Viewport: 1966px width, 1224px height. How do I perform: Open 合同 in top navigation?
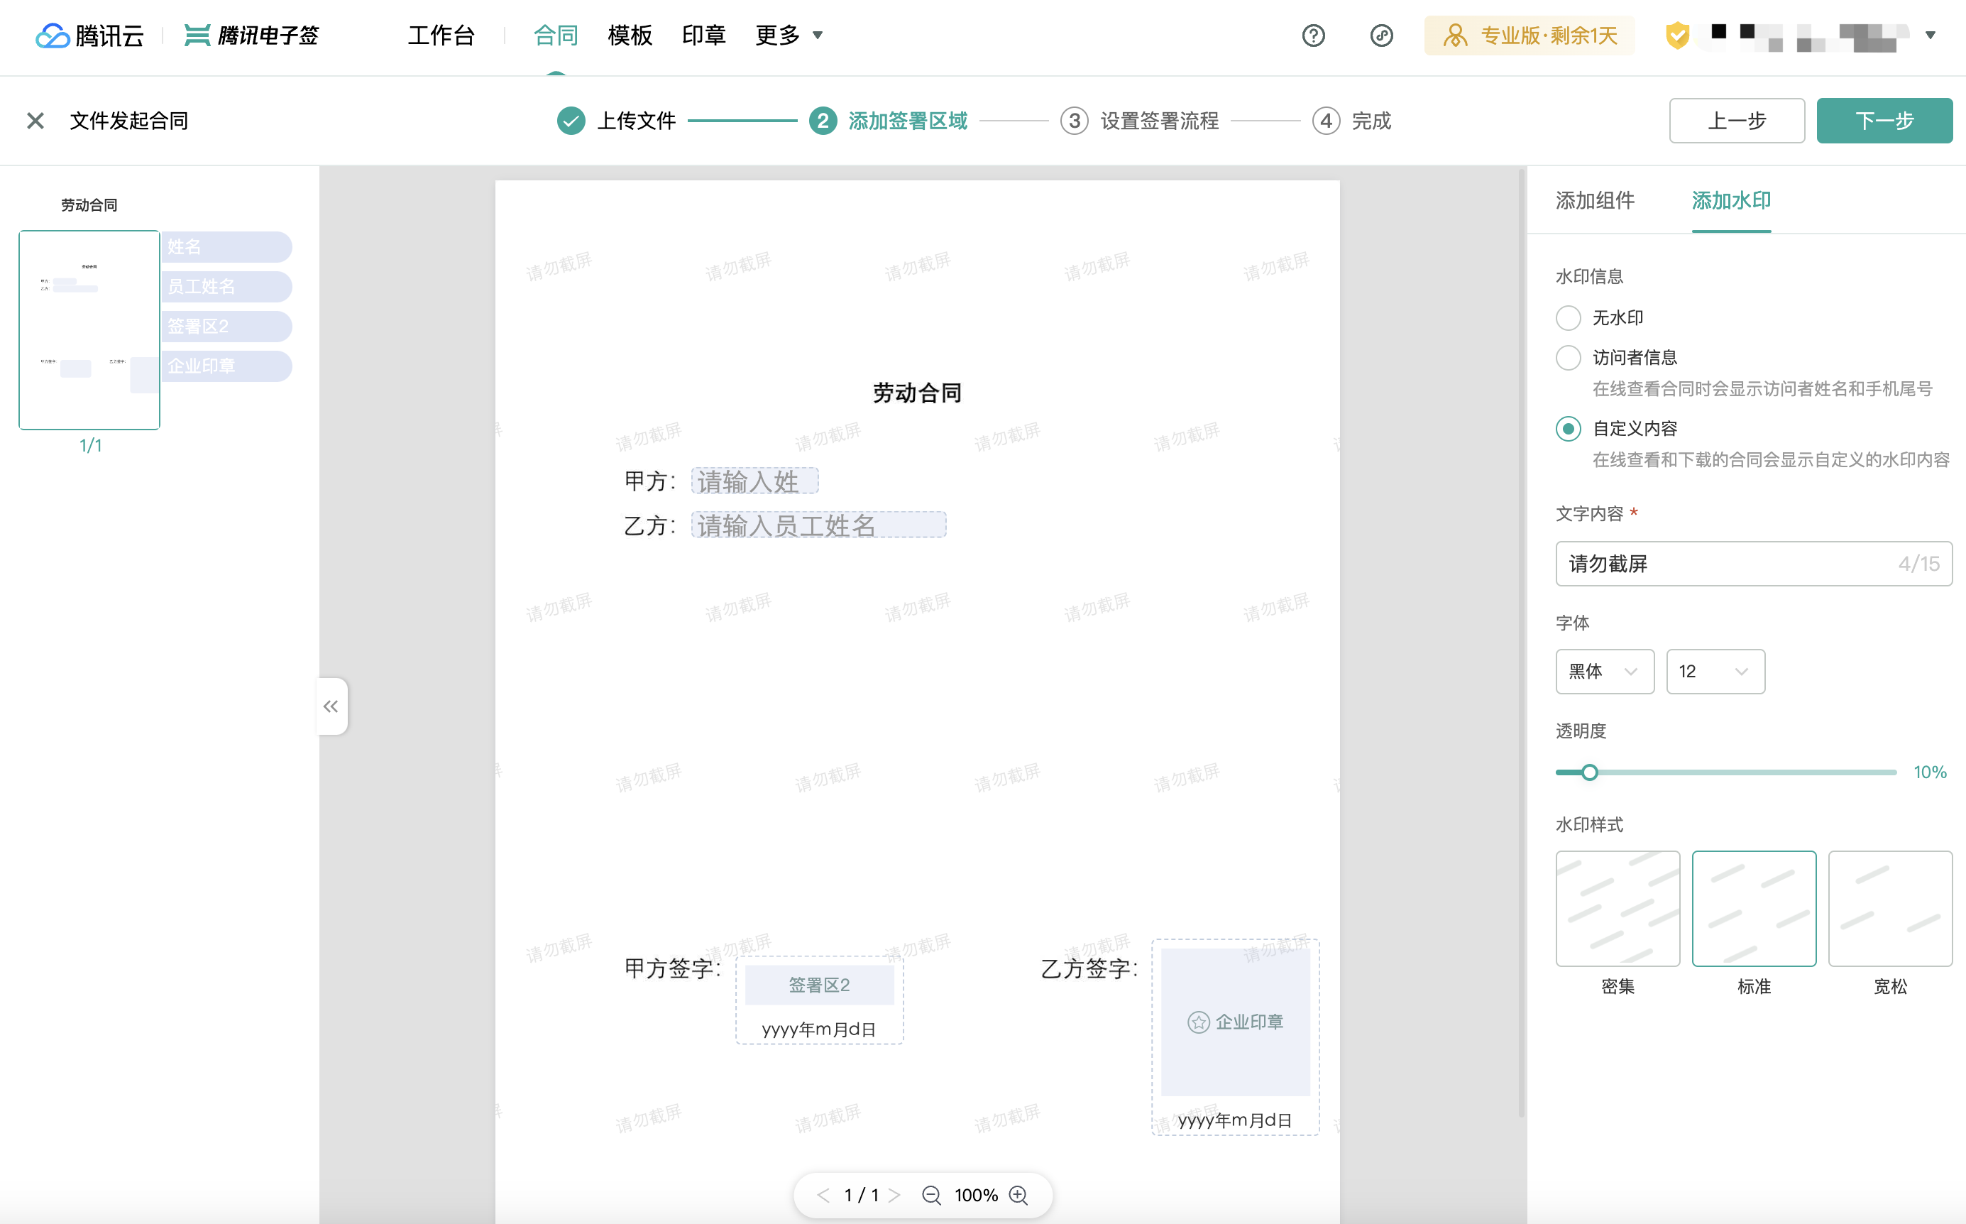point(556,35)
